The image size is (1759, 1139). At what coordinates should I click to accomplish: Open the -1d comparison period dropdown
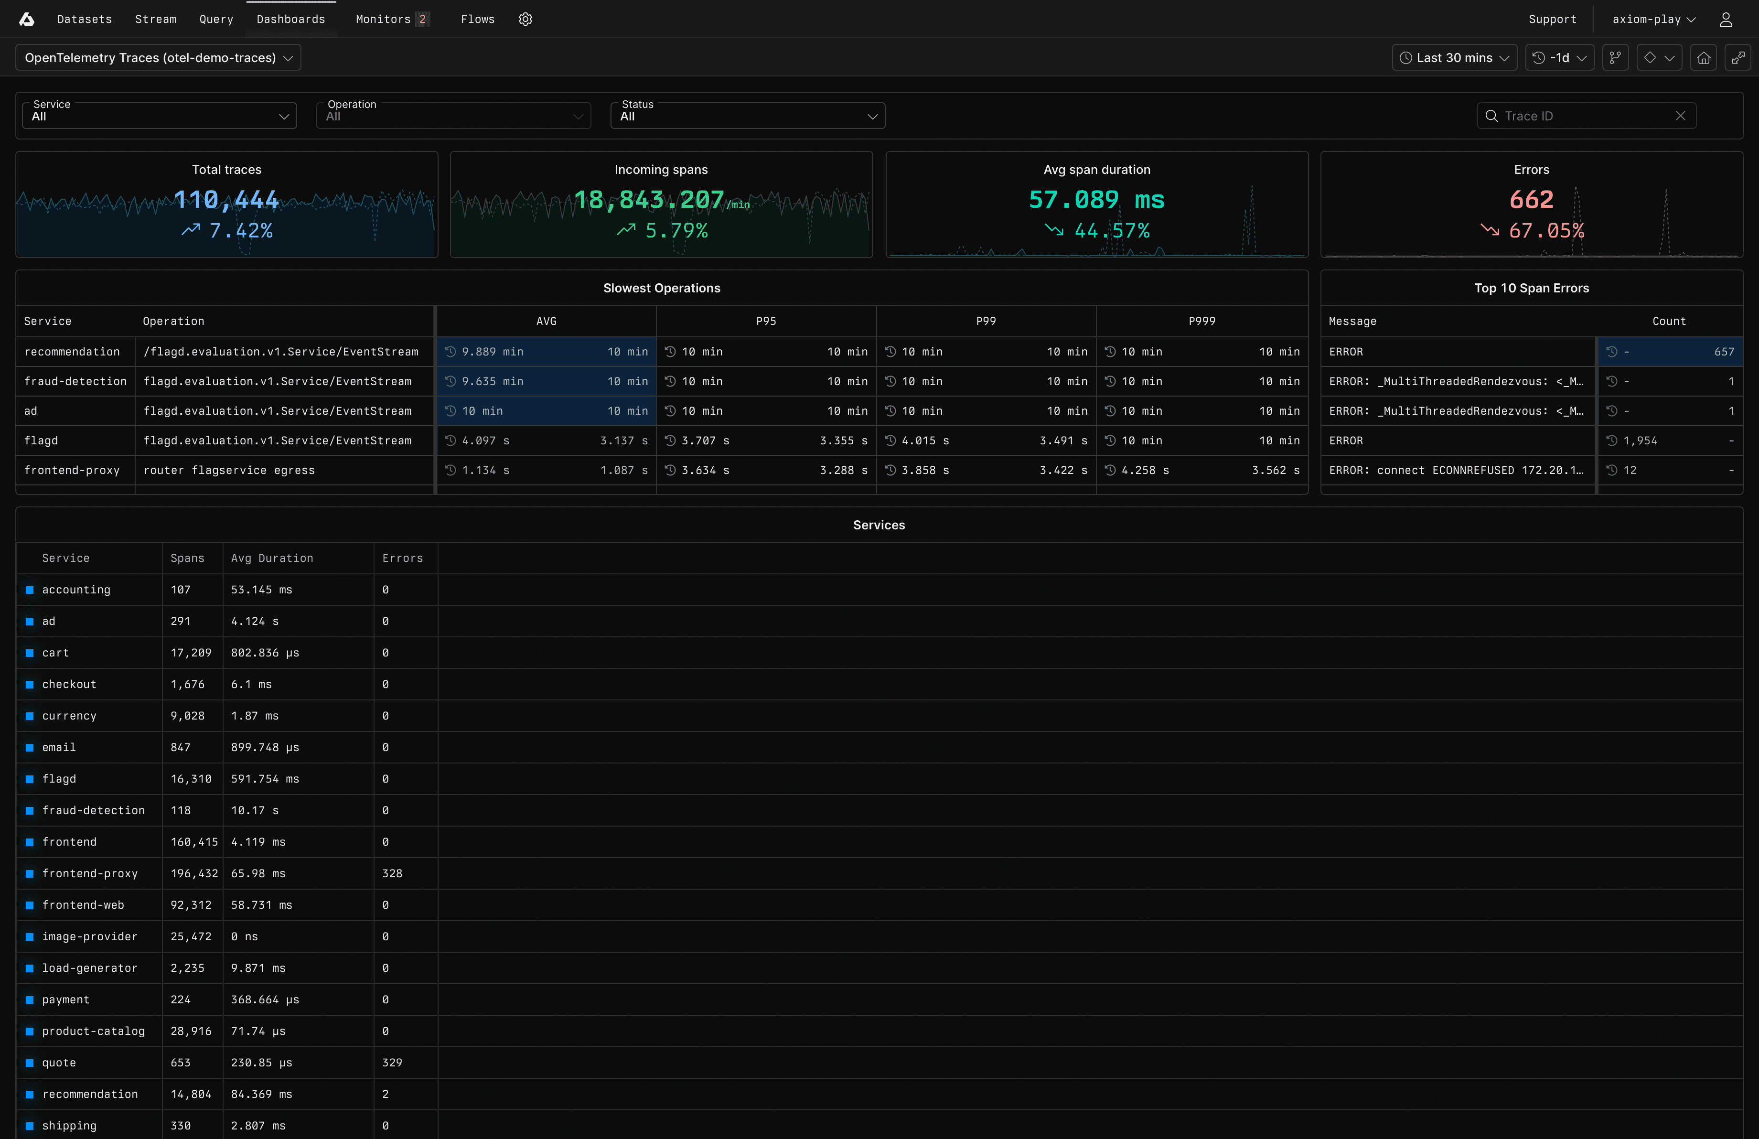click(1559, 58)
